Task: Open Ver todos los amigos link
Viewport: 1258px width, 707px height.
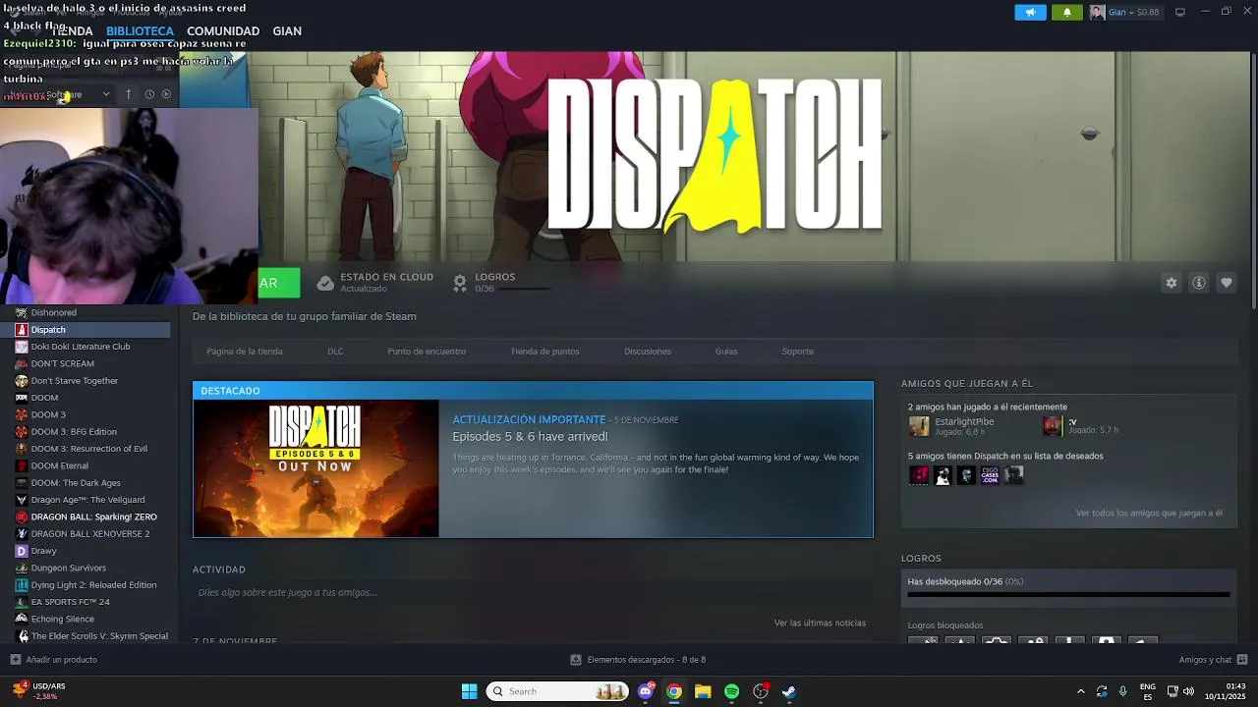Action: click(1149, 513)
